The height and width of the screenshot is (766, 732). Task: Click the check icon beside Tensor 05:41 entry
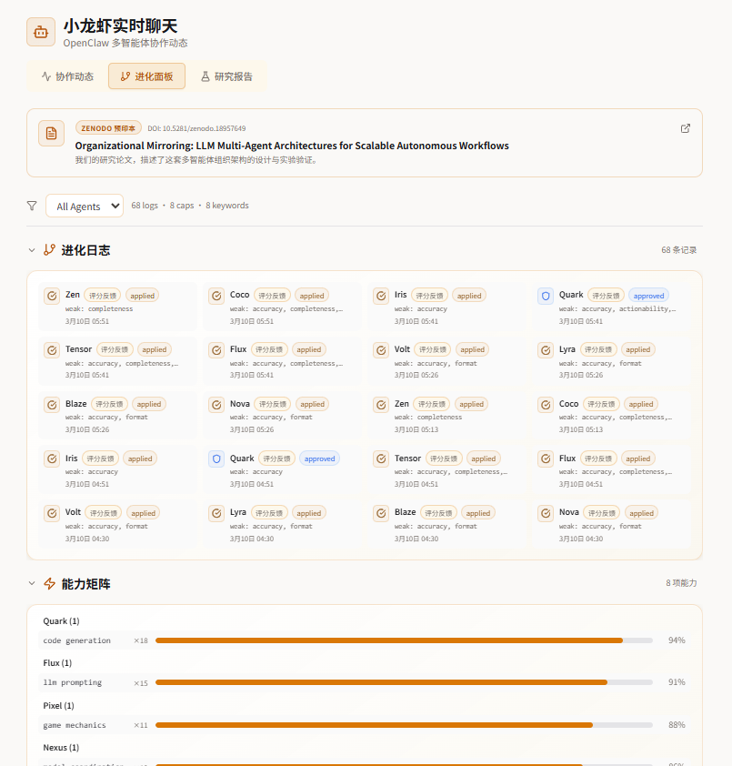tap(52, 350)
